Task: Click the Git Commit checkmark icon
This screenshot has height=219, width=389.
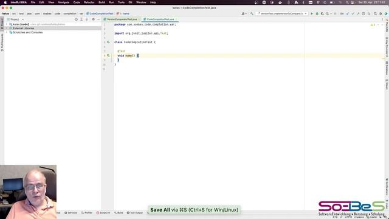Action: pos(353,13)
